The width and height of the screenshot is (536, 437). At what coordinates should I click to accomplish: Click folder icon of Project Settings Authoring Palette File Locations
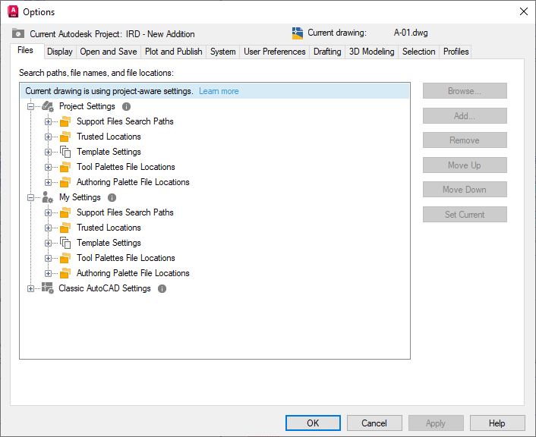[x=65, y=182]
